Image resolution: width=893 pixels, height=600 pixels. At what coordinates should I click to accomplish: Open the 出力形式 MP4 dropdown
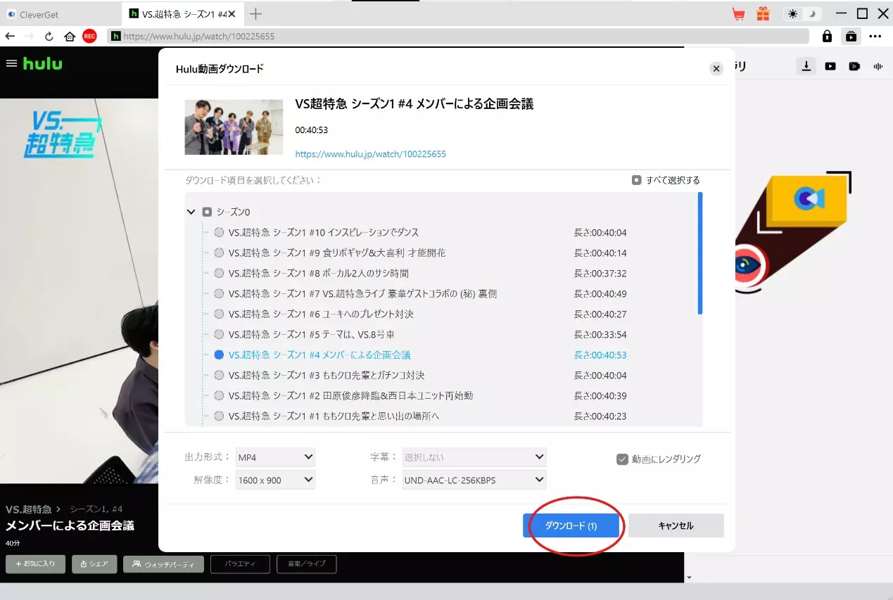coord(275,457)
